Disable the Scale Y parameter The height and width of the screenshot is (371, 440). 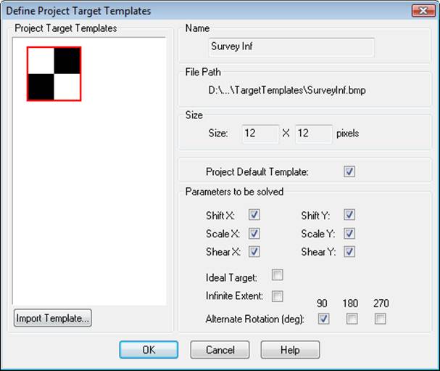point(349,233)
